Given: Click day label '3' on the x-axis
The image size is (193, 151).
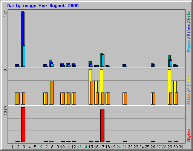Looking at the screenshot, I should pyautogui.click(x=24, y=147).
